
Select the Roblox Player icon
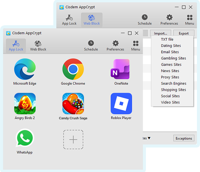(121, 104)
